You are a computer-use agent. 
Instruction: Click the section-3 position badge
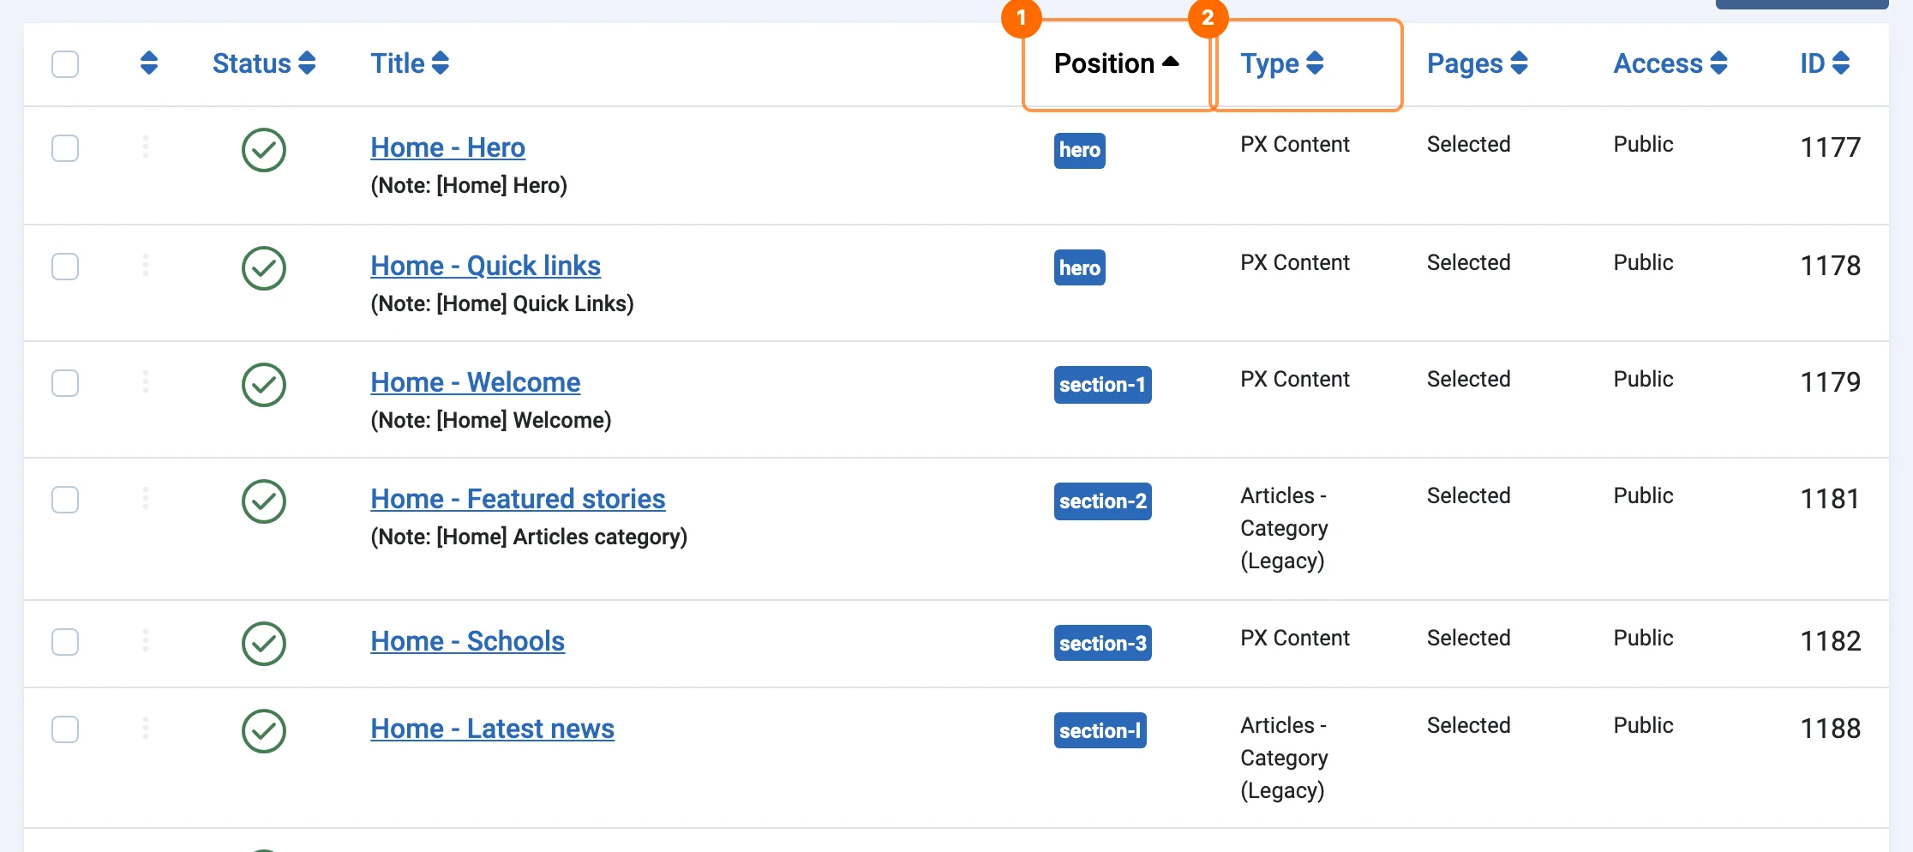[x=1102, y=644]
